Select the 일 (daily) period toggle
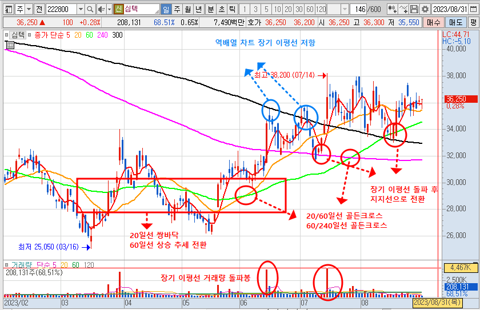 [x=166, y=10]
